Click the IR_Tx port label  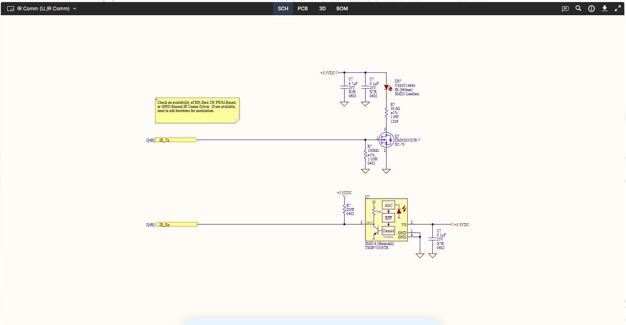point(176,140)
